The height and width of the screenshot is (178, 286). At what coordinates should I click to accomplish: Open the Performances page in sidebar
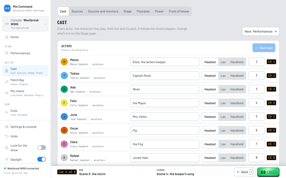tap(25, 53)
